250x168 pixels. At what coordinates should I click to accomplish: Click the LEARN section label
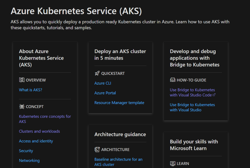[183, 163]
